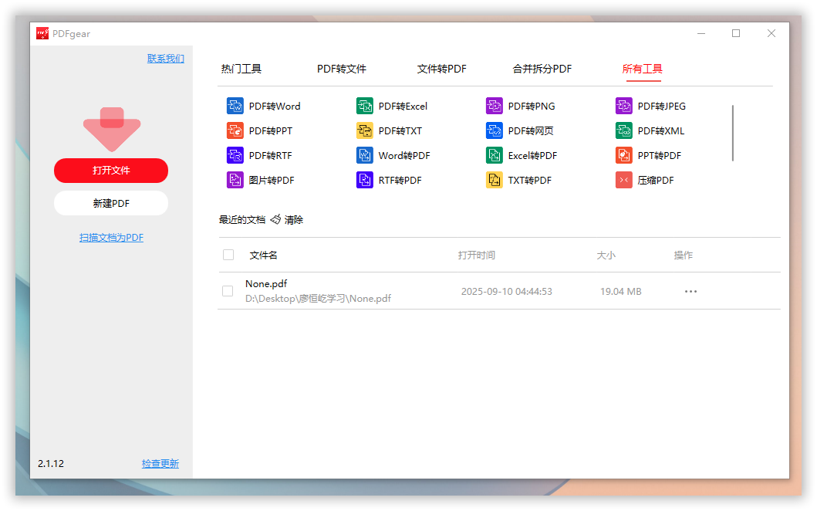
Task: Click the 新建PDF button
Action: point(111,203)
